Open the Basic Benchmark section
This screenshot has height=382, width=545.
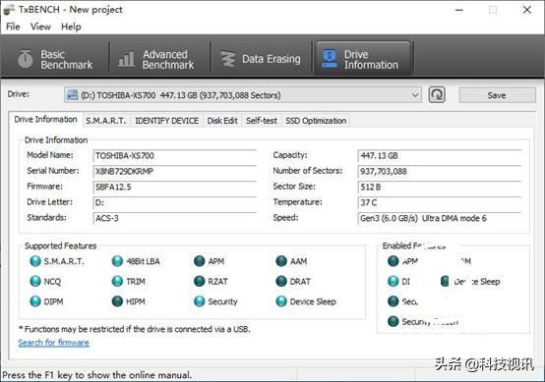coord(56,59)
